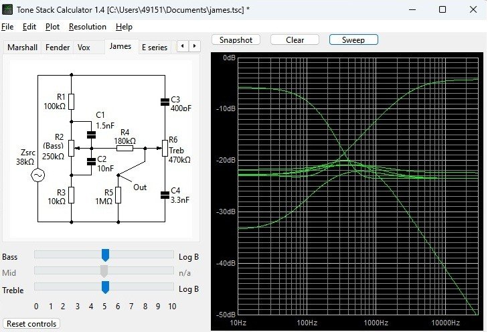488x332 pixels.
Task: Click the Snapshot button
Action: [236, 39]
